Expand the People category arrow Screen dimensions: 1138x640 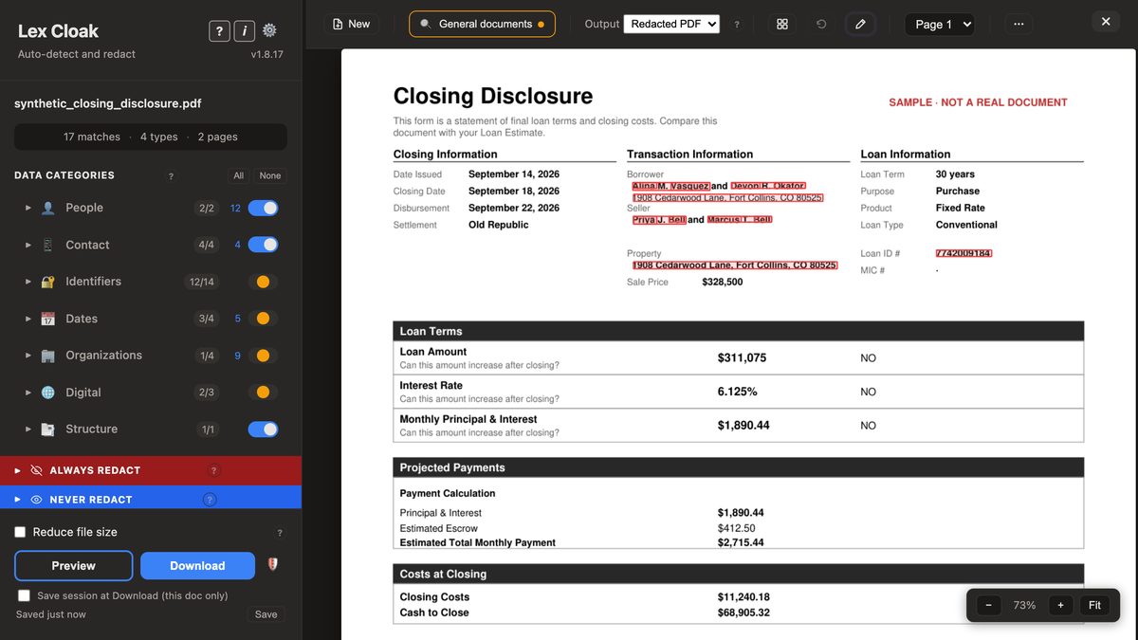[x=28, y=208]
